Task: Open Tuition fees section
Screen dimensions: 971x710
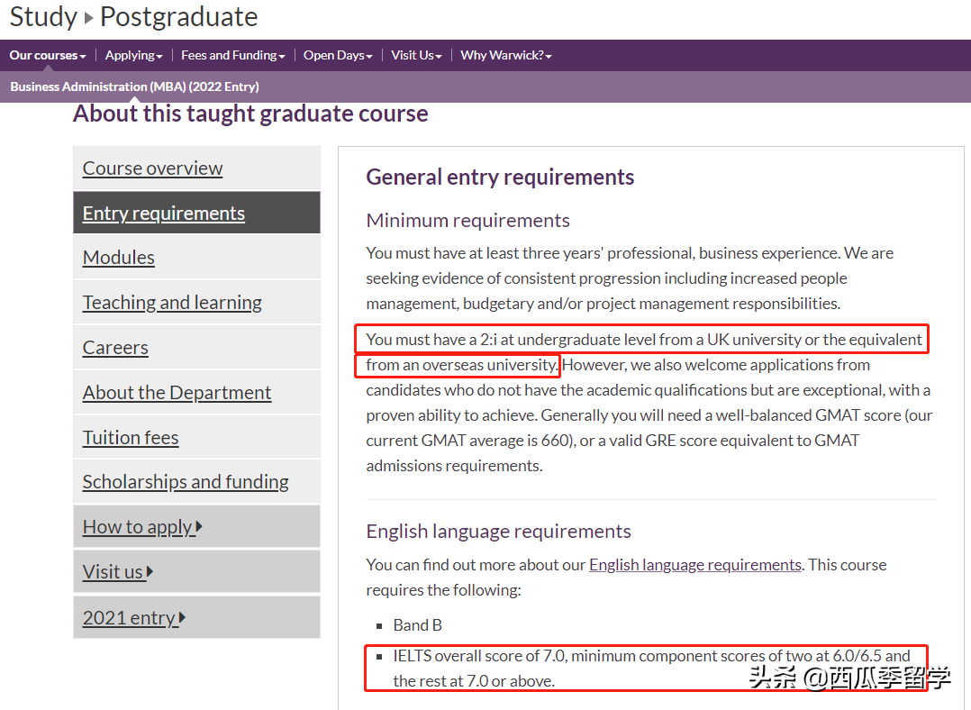Action: click(131, 438)
